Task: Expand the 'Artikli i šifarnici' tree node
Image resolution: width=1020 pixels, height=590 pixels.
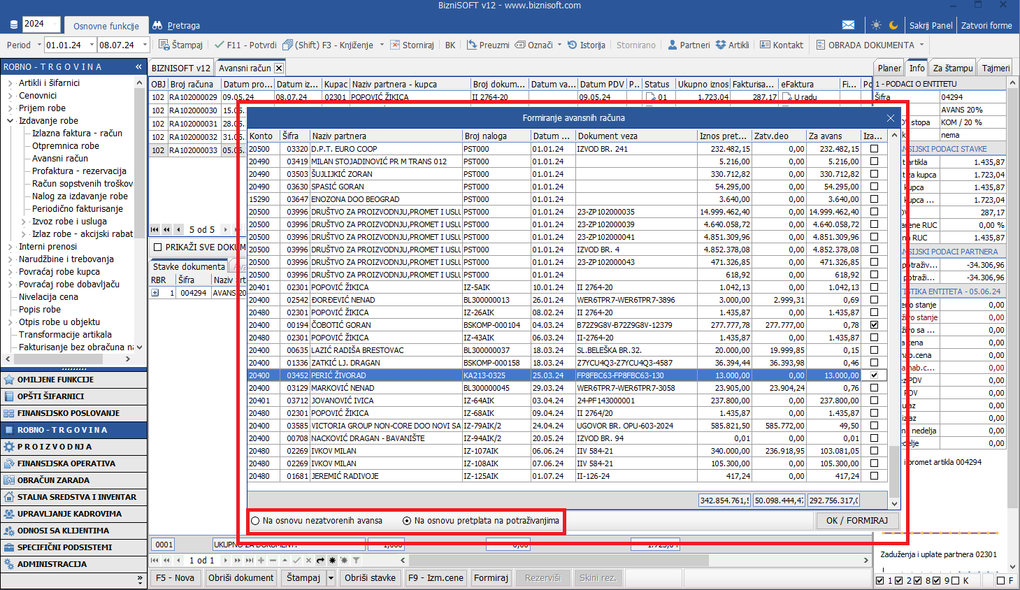Action: (10, 83)
